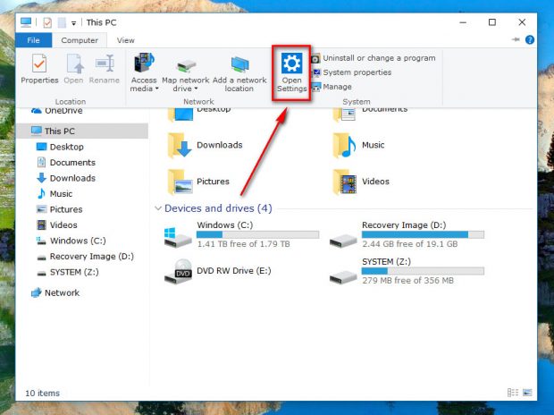This screenshot has width=554, height=415.
Task: Click '279 MB free of 356 MB' text
Action: (x=407, y=281)
